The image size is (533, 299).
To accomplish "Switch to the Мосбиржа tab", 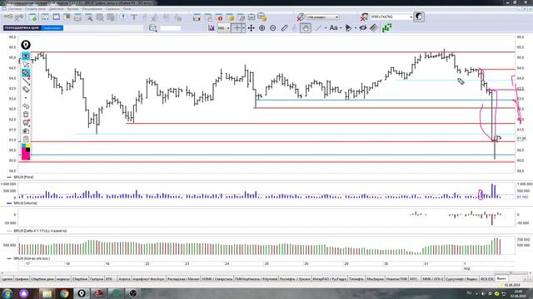I will click(375, 279).
